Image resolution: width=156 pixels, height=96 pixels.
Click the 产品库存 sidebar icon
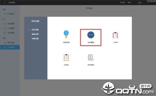pyautogui.click(x=5, y=14)
